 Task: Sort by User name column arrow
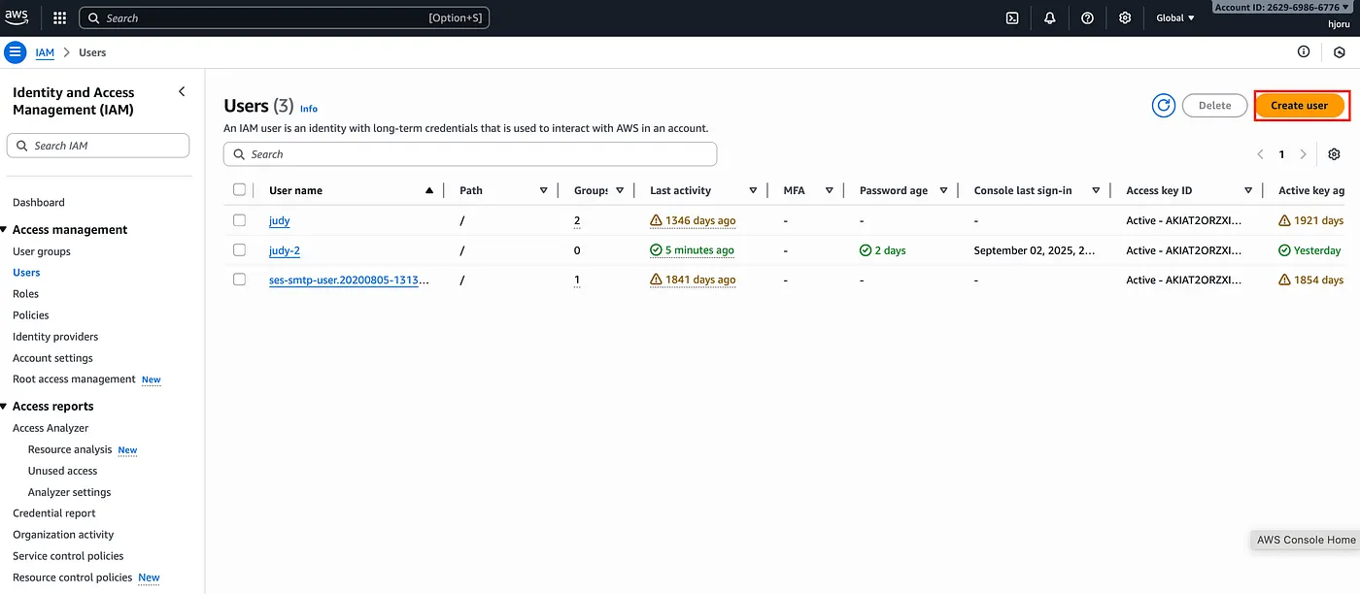click(x=429, y=190)
